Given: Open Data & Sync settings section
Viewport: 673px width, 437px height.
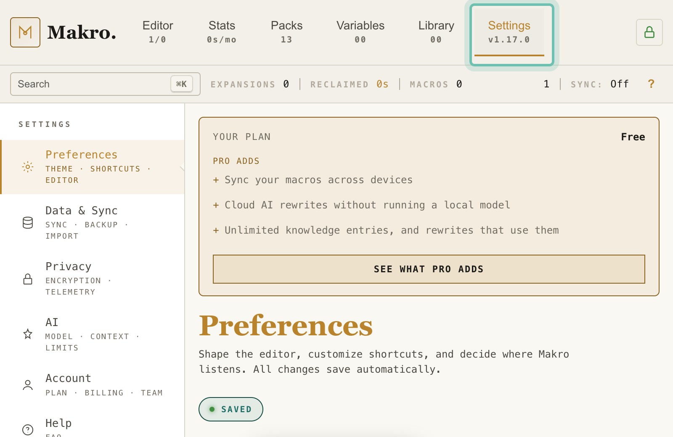Looking at the screenshot, I should tap(93, 223).
